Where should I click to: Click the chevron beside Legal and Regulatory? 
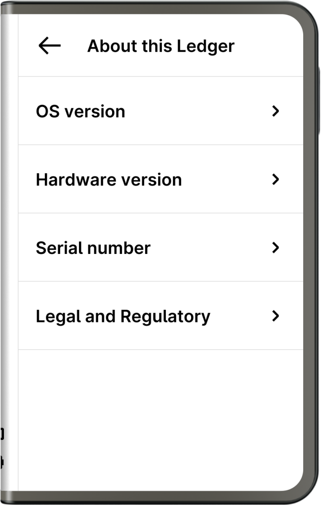coord(276,316)
